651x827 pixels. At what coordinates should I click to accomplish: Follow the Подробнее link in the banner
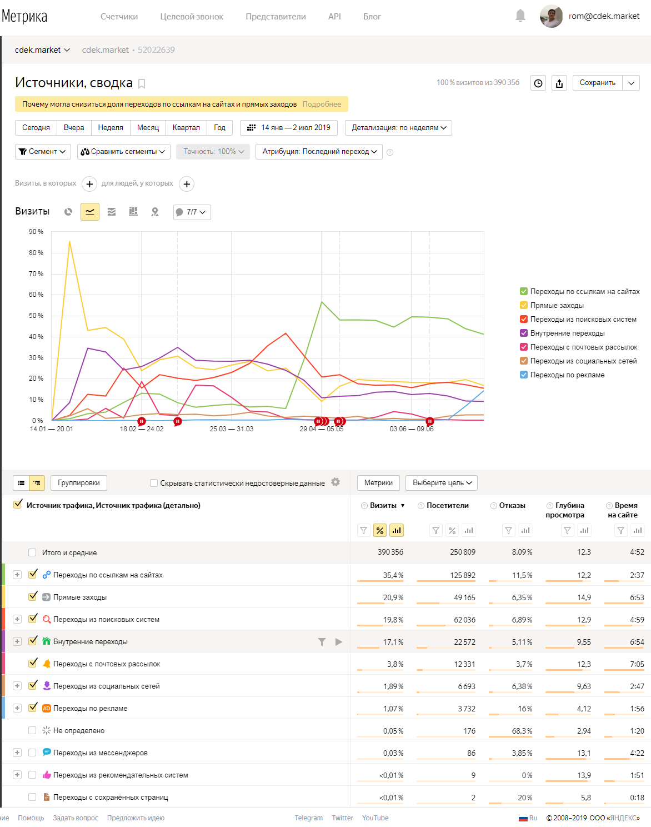[x=322, y=104]
